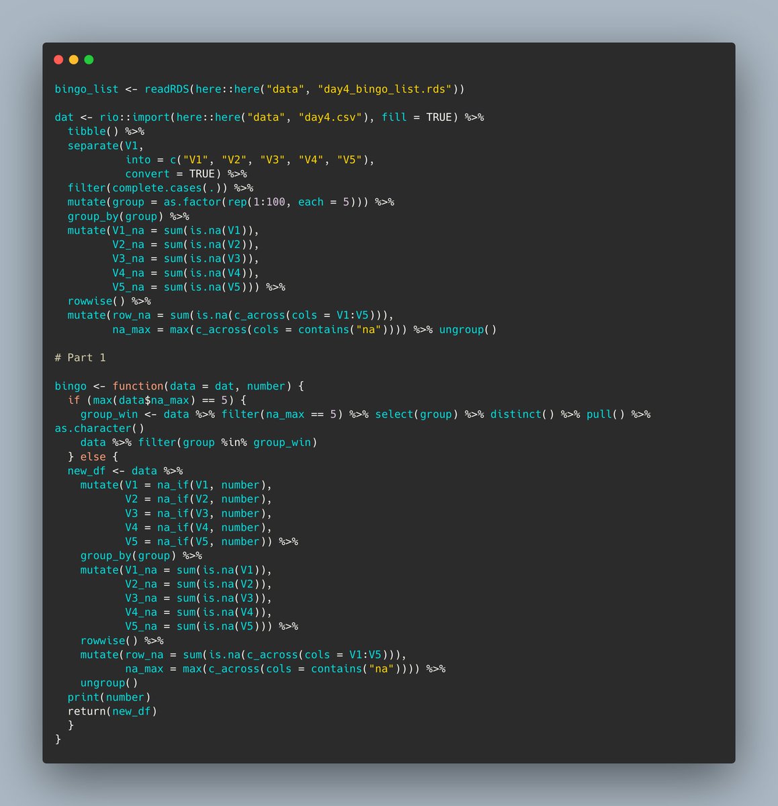Screen dimensions: 778x806
Task: Click the 'into = c("V1", "V2"...' line
Action: coord(250,159)
